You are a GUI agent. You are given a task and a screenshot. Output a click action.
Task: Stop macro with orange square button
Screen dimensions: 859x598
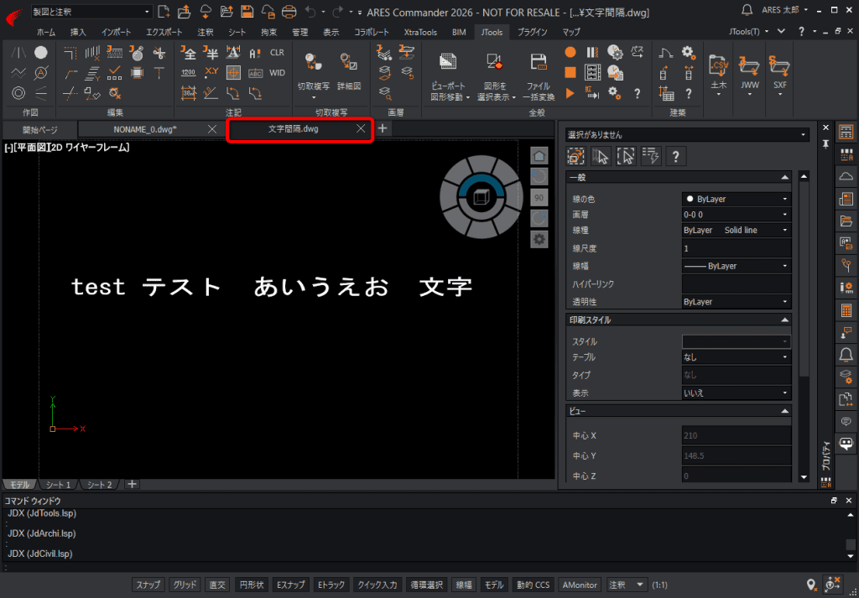coord(570,72)
